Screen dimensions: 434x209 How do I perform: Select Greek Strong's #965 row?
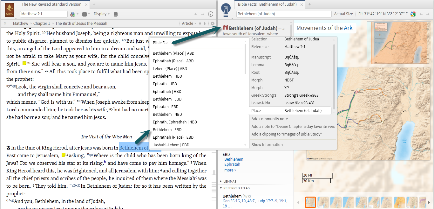(291, 95)
